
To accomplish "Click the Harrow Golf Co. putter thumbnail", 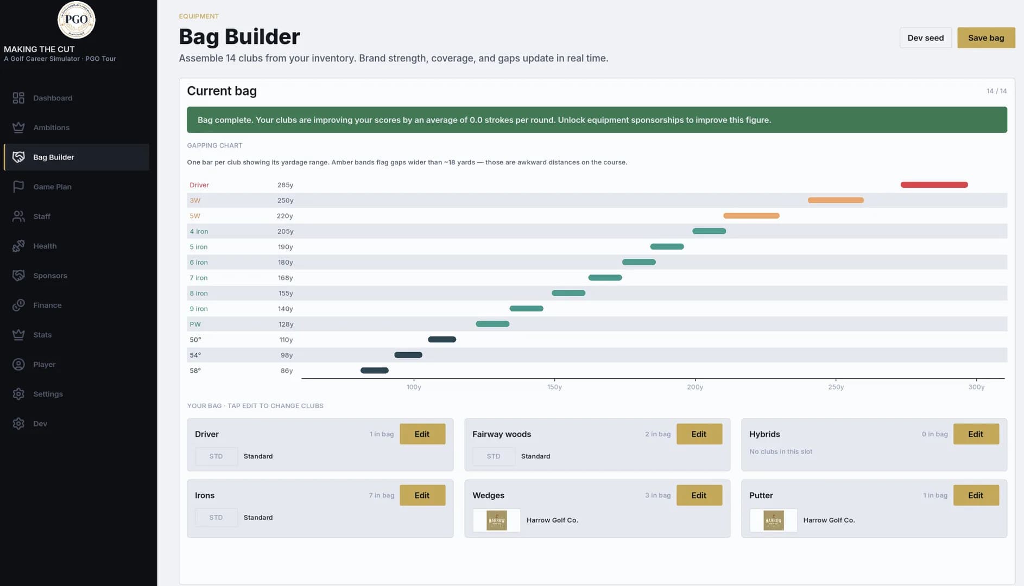I will pos(773,520).
